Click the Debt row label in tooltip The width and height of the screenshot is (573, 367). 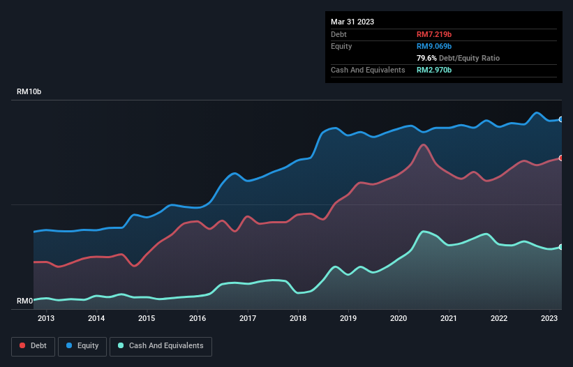tap(338, 34)
